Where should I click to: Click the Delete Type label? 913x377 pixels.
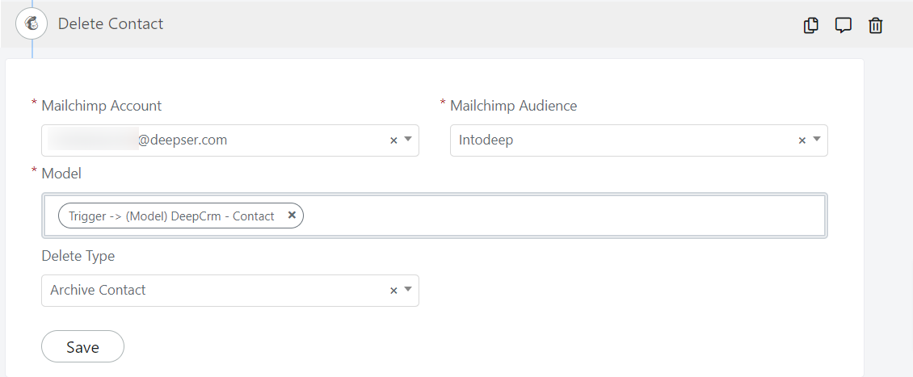pos(78,256)
